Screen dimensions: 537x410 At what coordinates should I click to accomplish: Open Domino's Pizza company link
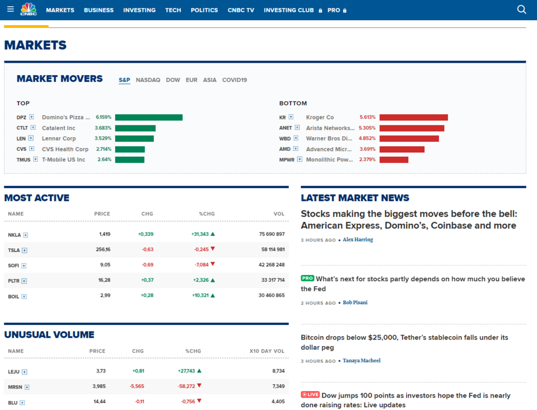(x=66, y=117)
